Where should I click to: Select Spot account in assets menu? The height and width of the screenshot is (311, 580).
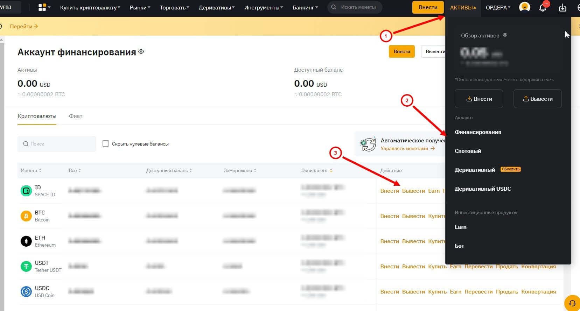click(468, 151)
